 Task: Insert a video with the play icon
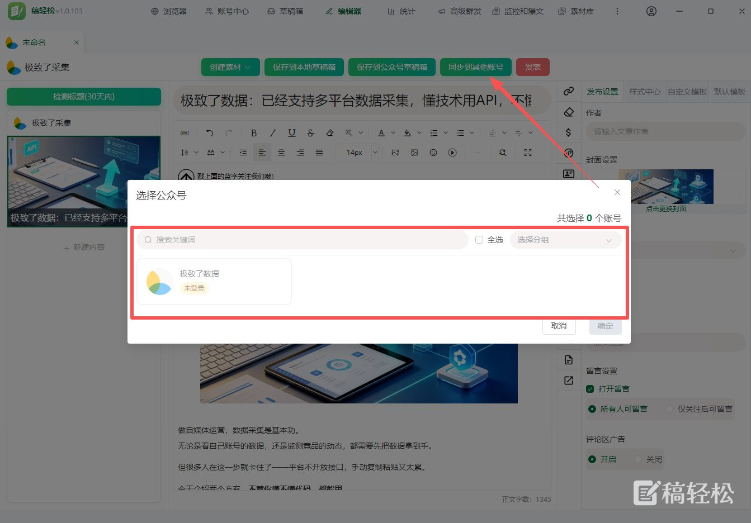click(452, 153)
